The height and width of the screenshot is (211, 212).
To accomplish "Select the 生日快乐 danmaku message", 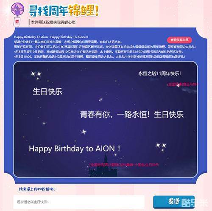I will point(47,91).
